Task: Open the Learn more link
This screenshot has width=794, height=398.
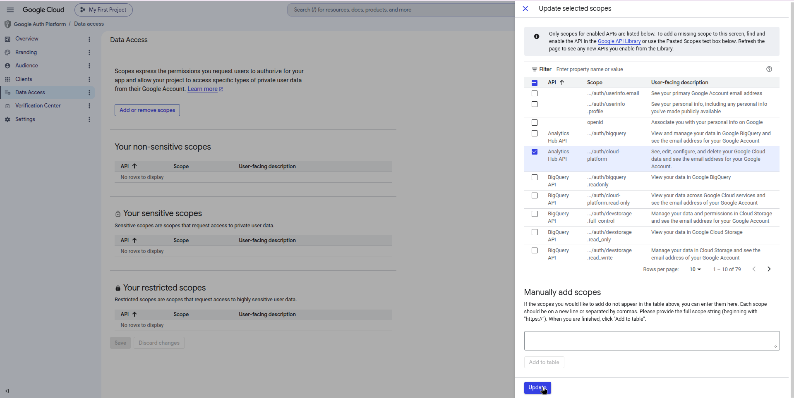Action: click(x=205, y=89)
